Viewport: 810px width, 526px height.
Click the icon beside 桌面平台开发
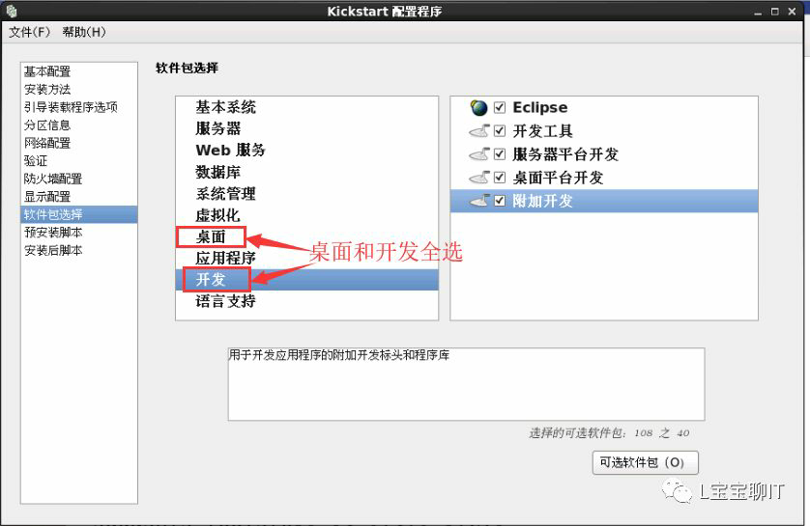click(x=478, y=178)
